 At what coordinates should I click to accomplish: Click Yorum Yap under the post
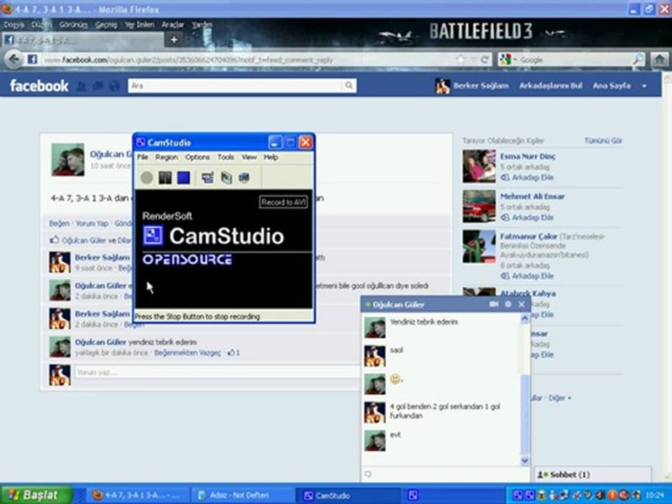92,223
